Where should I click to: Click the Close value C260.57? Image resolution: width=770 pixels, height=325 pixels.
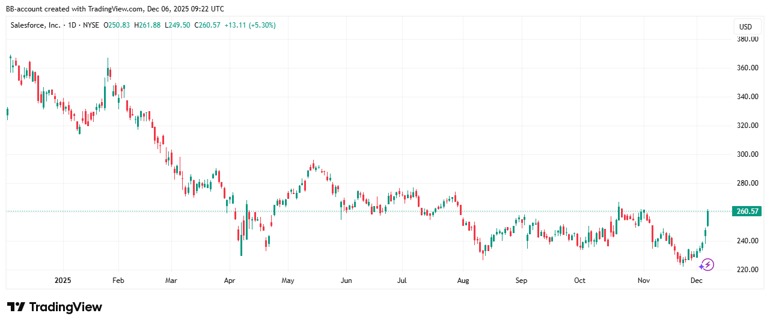pos(209,25)
